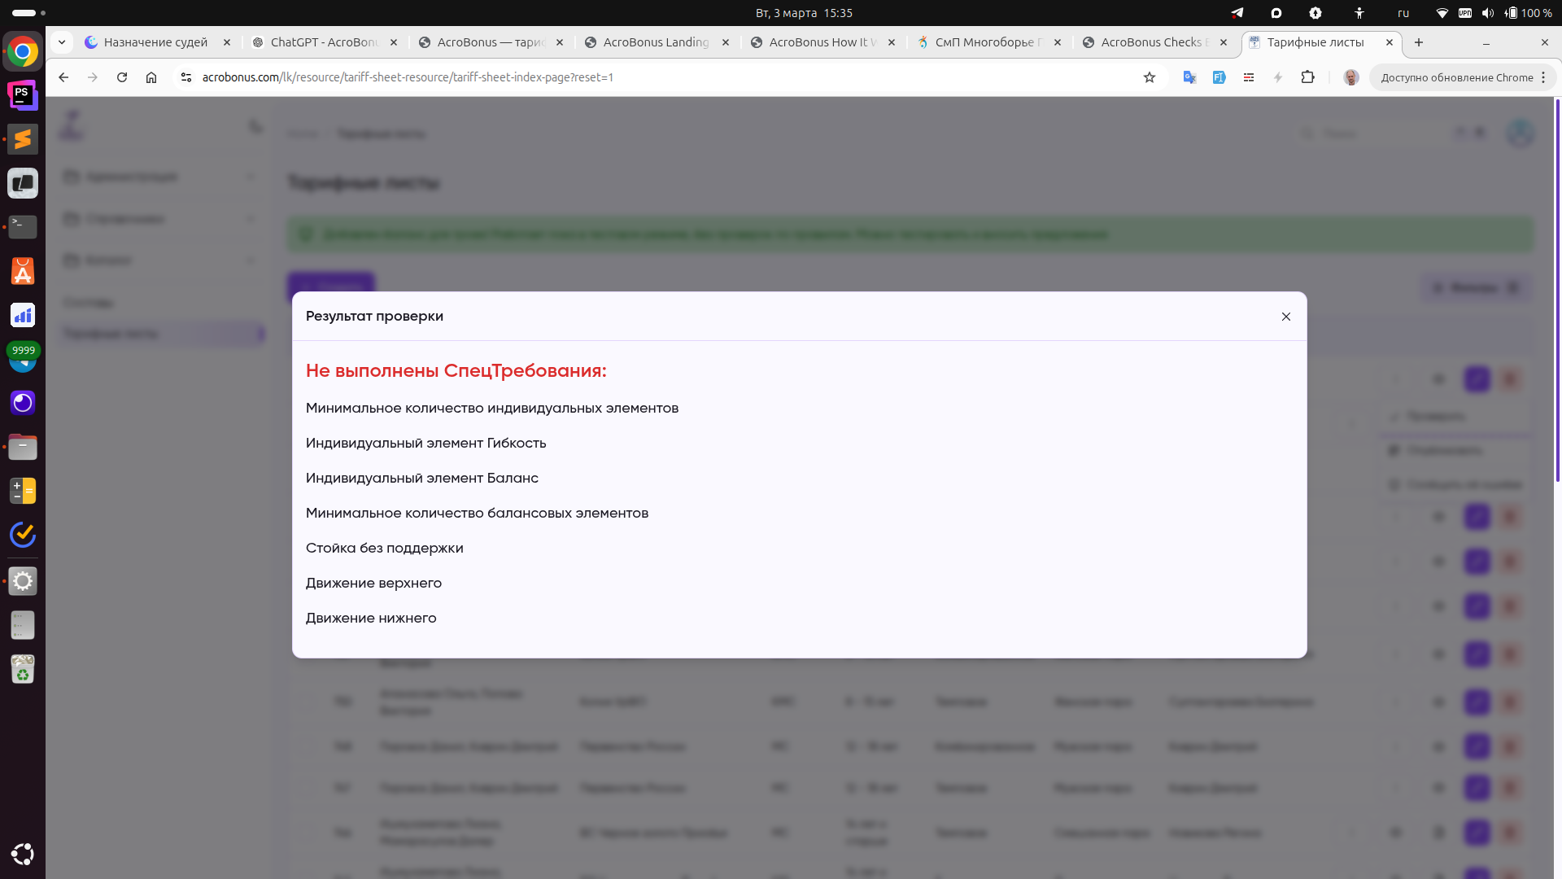Open a new browser tab
Image resolution: width=1562 pixels, height=879 pixels.
(1419, 42)
